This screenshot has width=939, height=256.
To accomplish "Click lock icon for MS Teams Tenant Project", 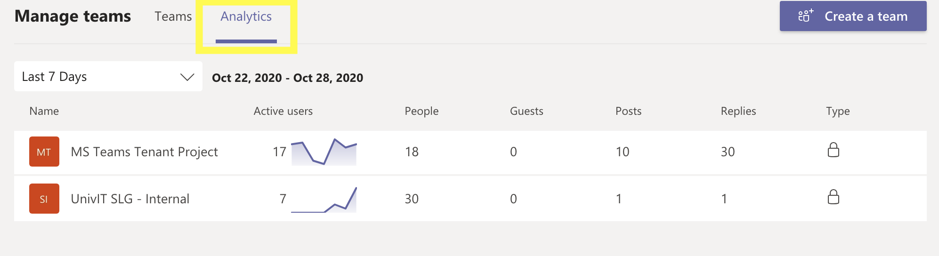I will coord(834,150).
